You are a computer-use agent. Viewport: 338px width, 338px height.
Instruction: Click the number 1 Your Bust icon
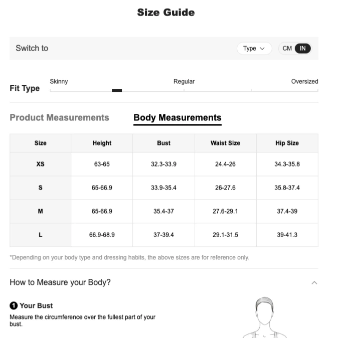click(14, 306)
